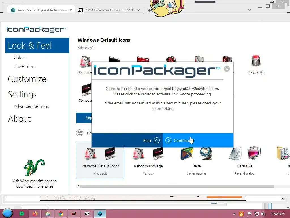Open the Settings section
The width and height of the screenshot is (290, 218).
pyautogui.click(x=22, y=94)
